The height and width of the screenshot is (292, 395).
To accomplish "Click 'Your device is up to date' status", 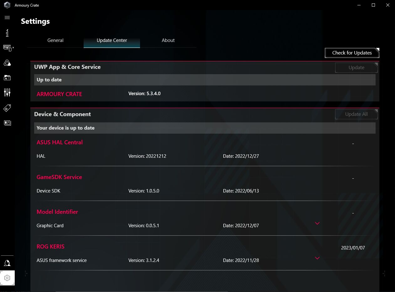I will (x=205, y=128).
